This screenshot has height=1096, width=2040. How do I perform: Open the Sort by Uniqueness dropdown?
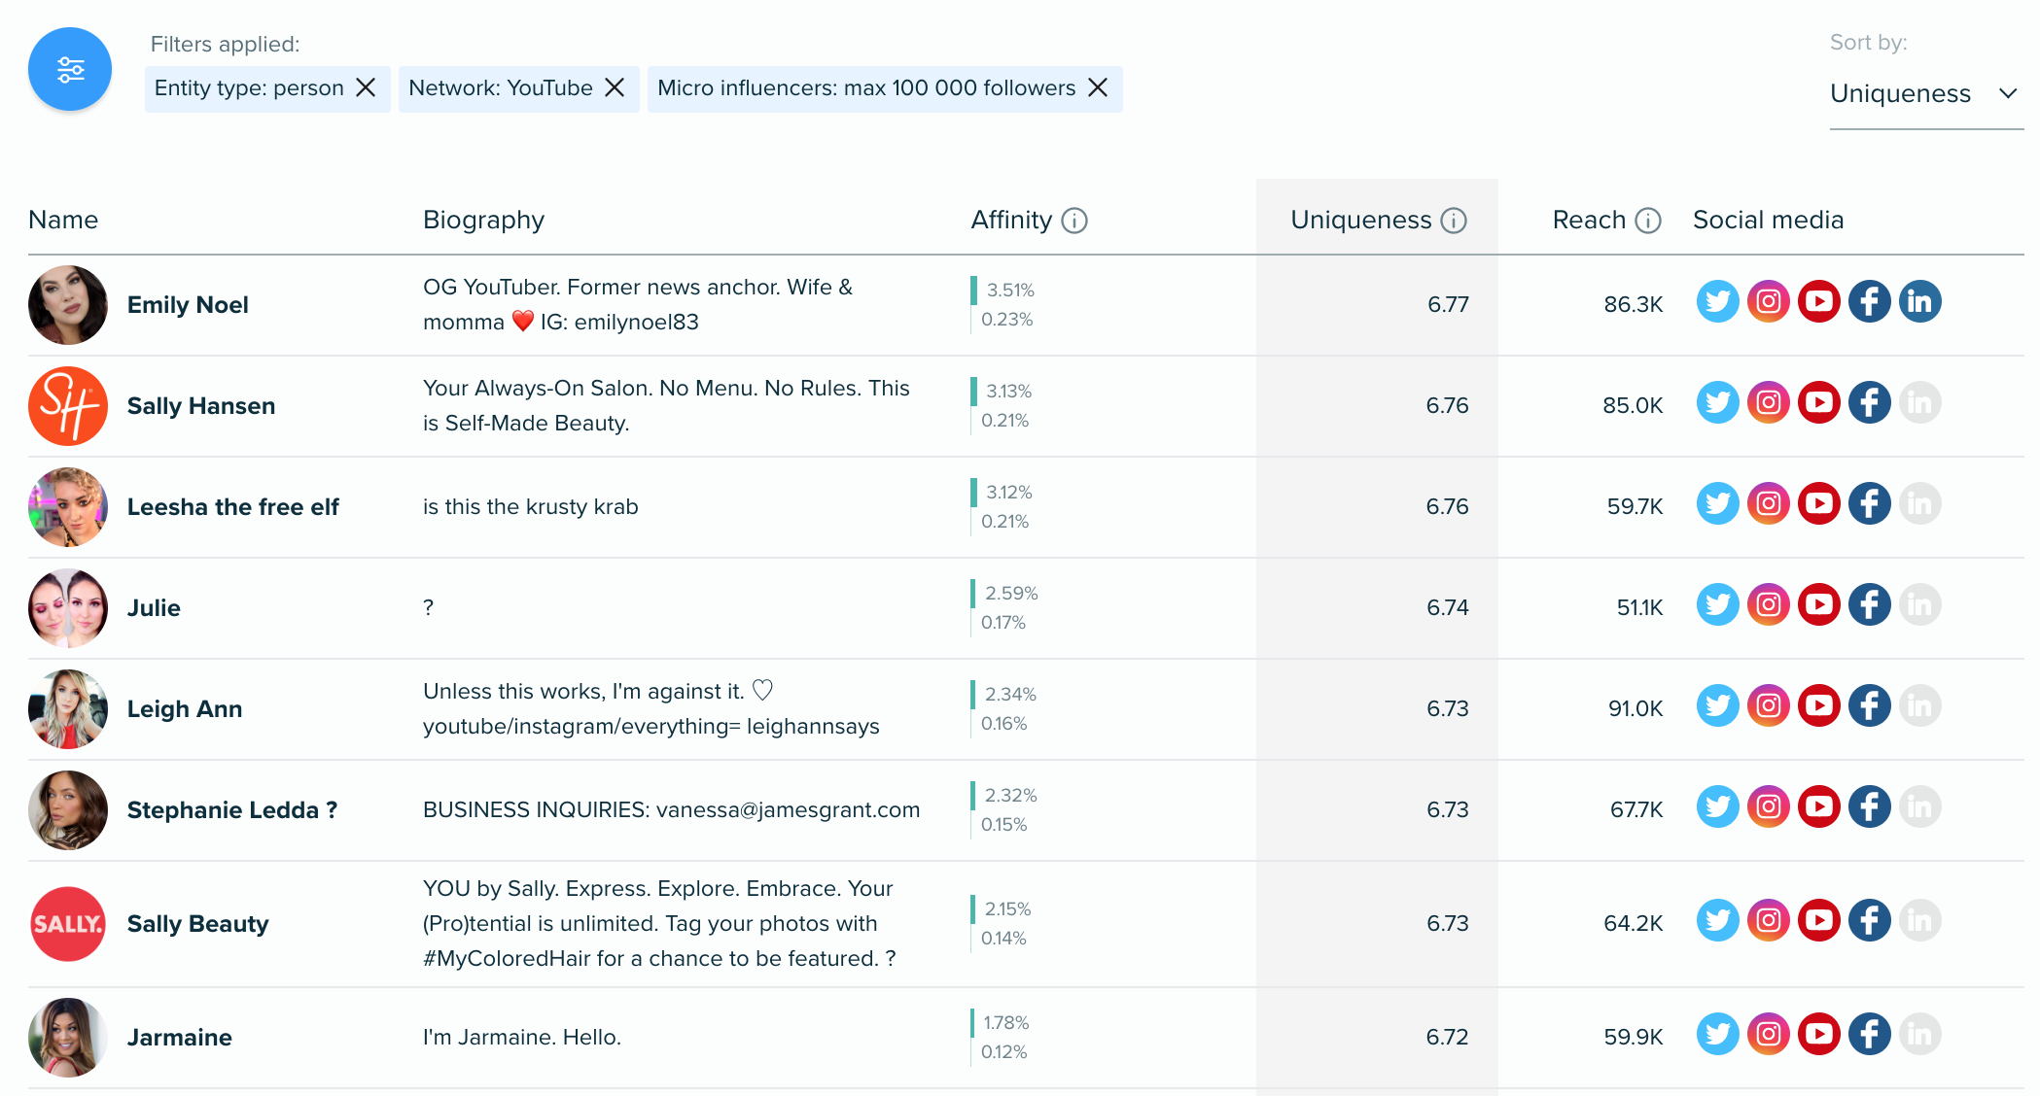(1925, 94)
